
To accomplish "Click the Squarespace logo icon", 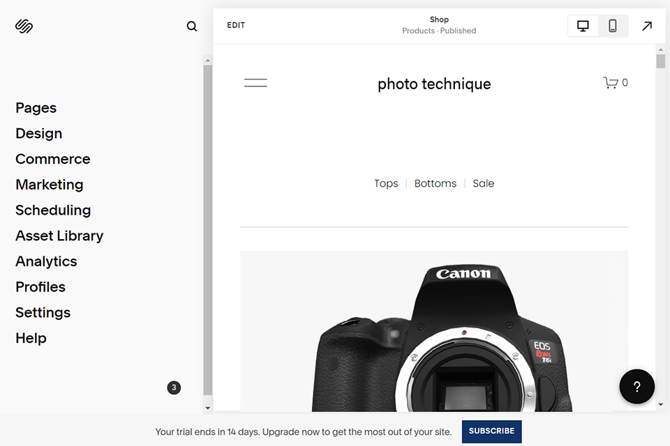I will (24, 26).
